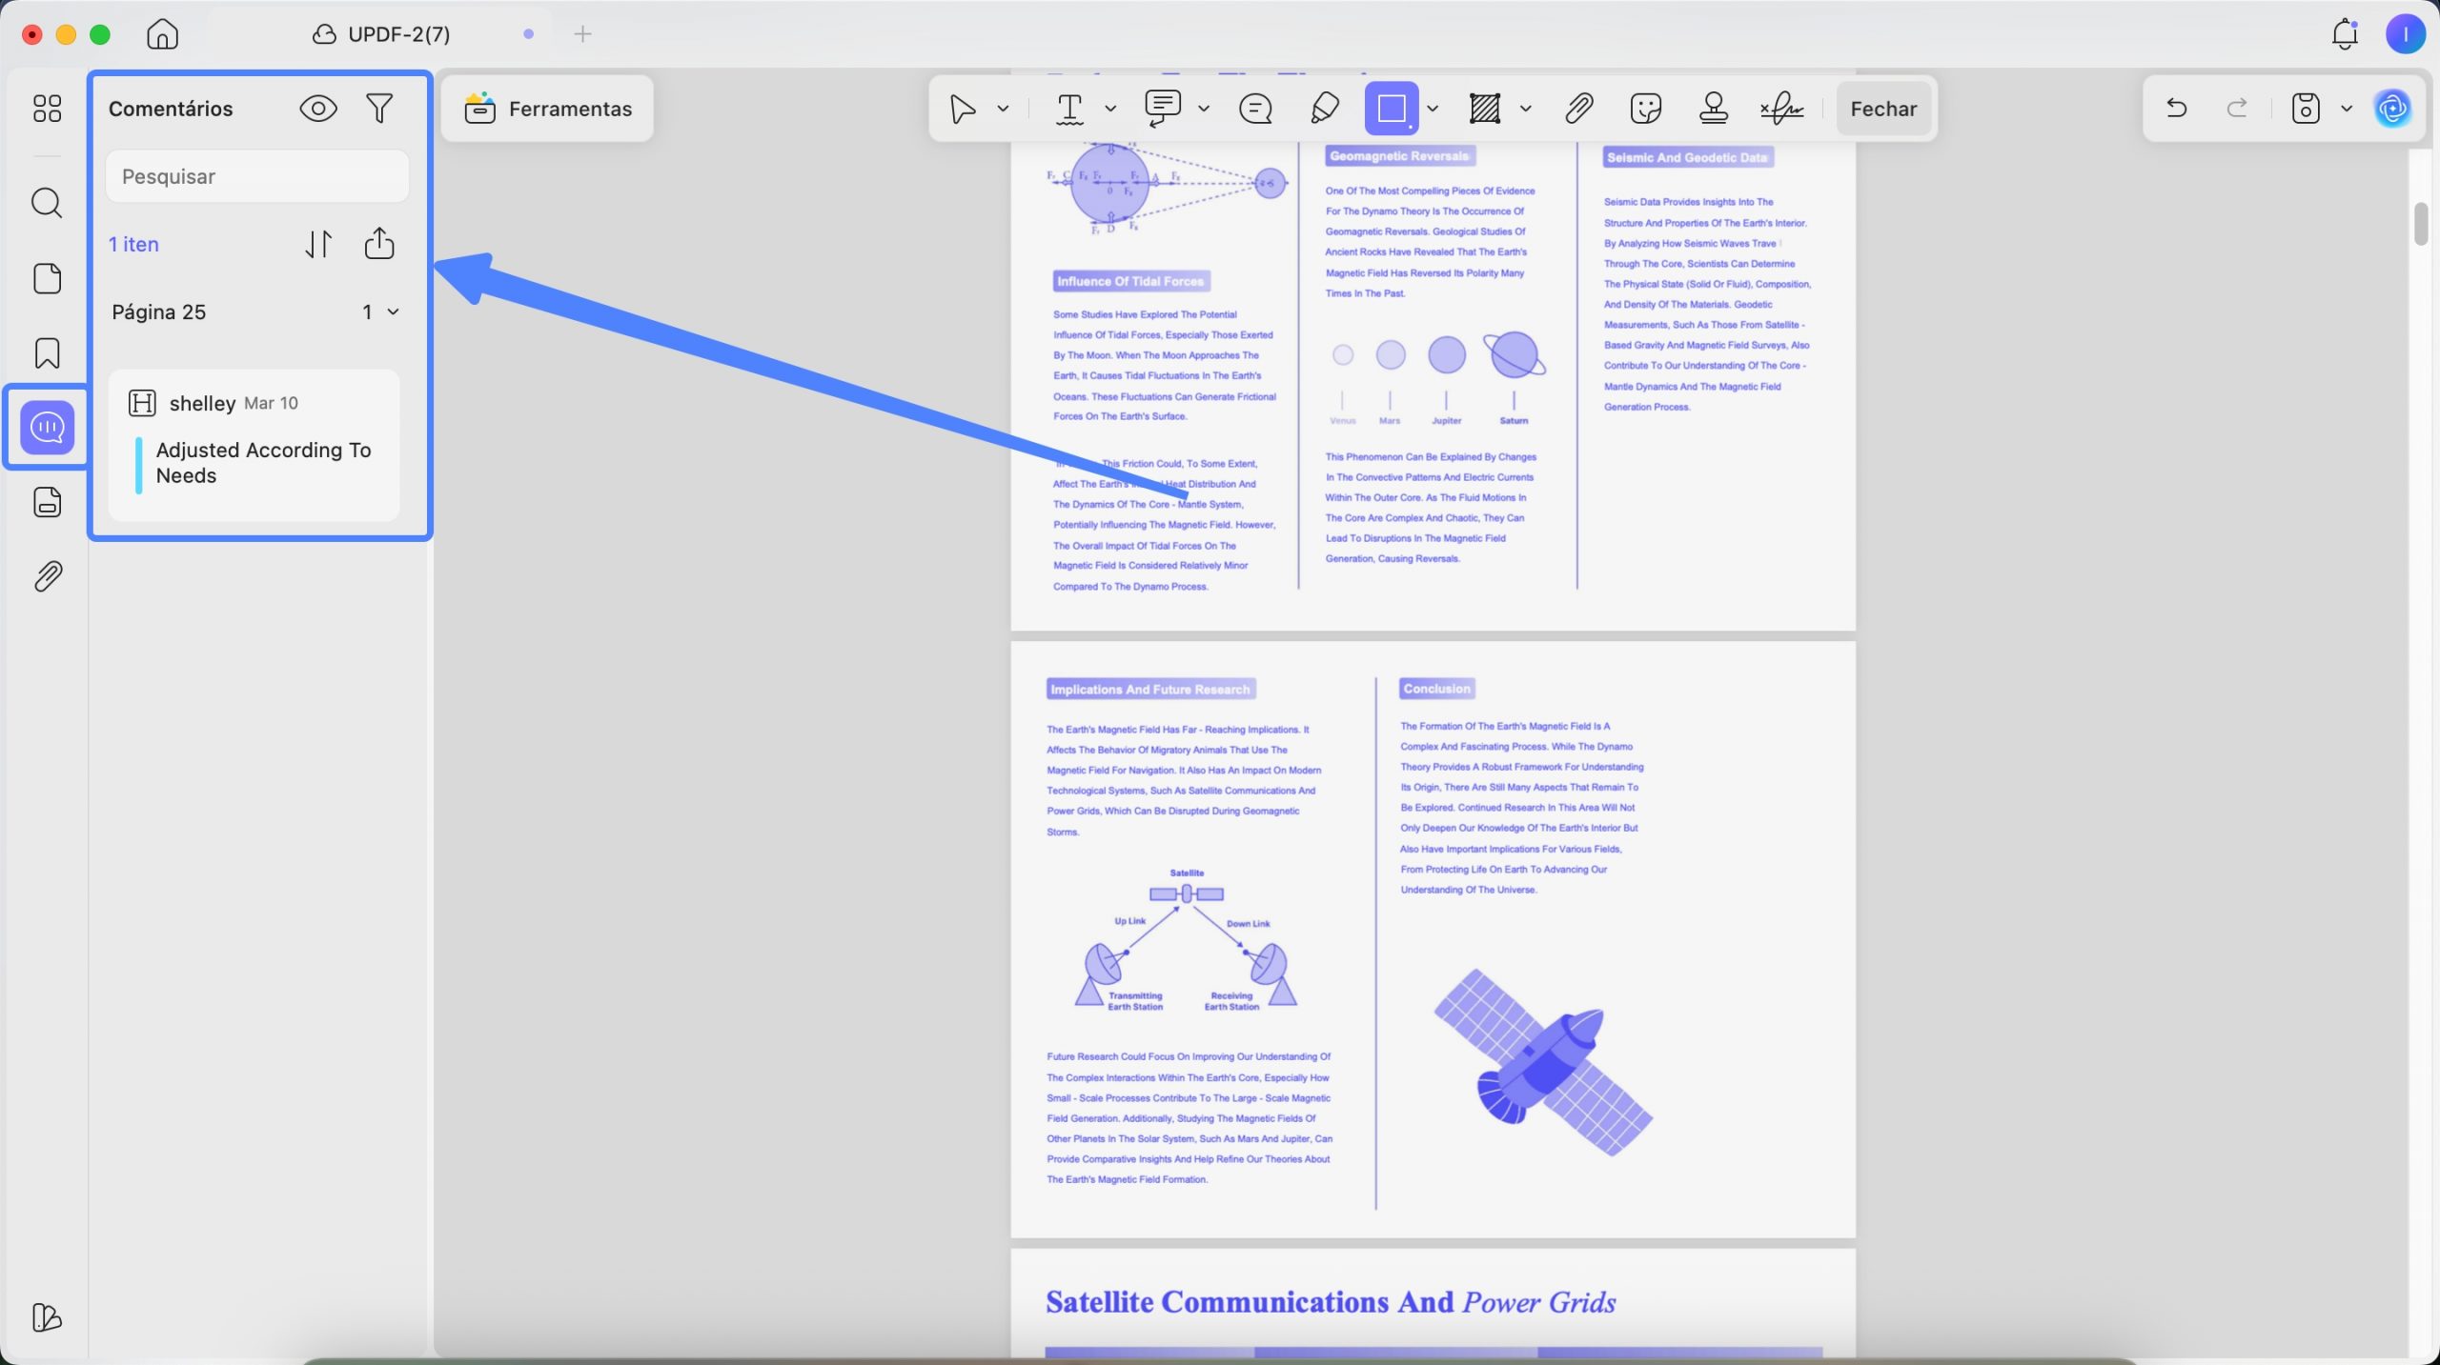
Task: Click the '1 iten' count label
Action: coord(133,245)
